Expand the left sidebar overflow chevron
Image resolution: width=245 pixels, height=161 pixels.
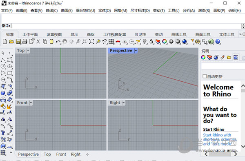click(11, 152)
